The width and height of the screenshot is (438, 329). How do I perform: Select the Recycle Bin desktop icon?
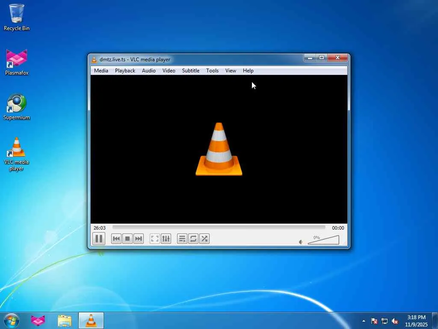(17, 17)
